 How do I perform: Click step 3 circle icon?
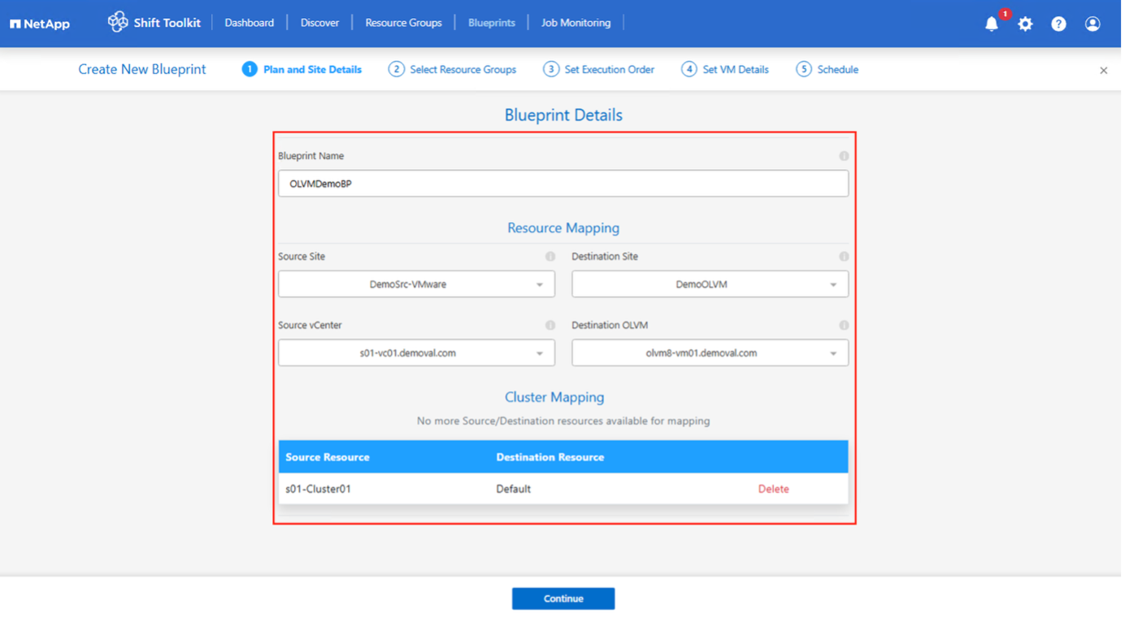(x=553, y=69)
